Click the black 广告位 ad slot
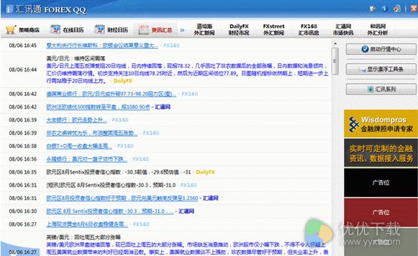Viewport: 418px width, 256px height. (381, 183)
